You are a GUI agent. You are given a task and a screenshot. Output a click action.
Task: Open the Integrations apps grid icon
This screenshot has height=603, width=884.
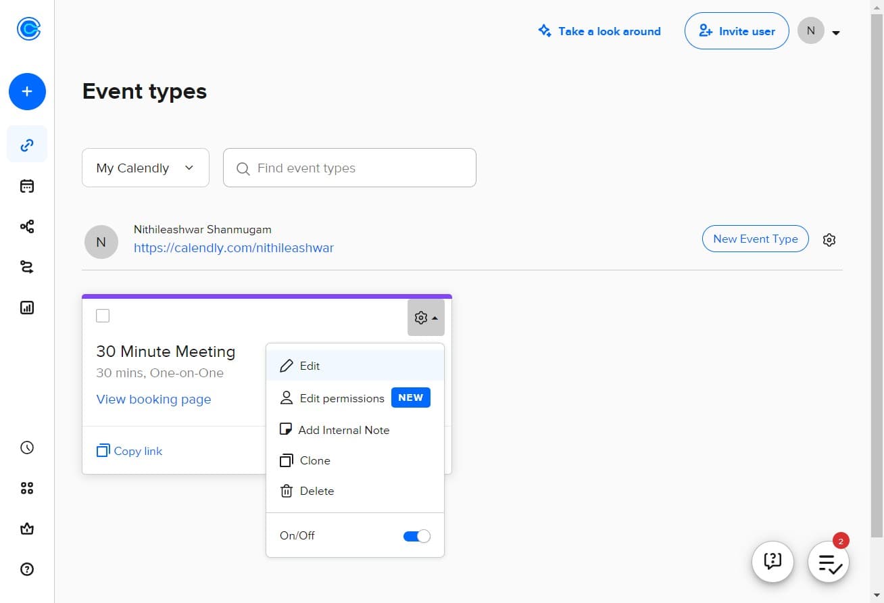pos(27,488)
